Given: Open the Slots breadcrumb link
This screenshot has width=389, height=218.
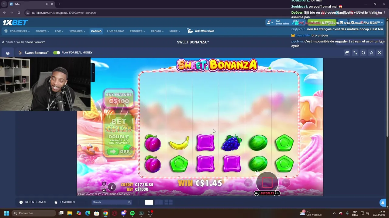Looking at the screenshot, I should [10, 42].
